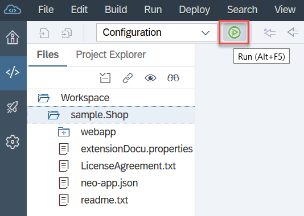The image size is (304, 216).
Task: Open Preferences gear in sidebar
Action: pos(13,142)
